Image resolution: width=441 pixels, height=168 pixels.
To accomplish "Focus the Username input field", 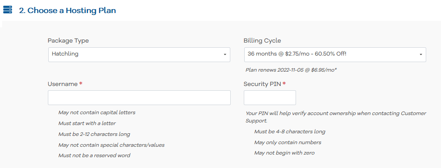I will coord(139,98).
